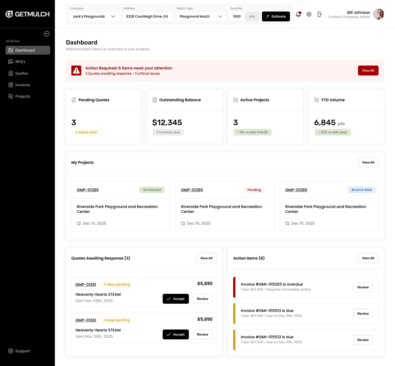This screenshot has height=366, width=395.
Task: Click the Pending Quotes card icon
Action: point(74,100)
